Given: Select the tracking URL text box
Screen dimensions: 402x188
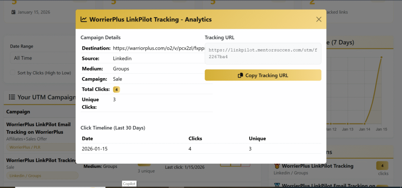Looking at the screenshot, I should (x=263, y=53).
